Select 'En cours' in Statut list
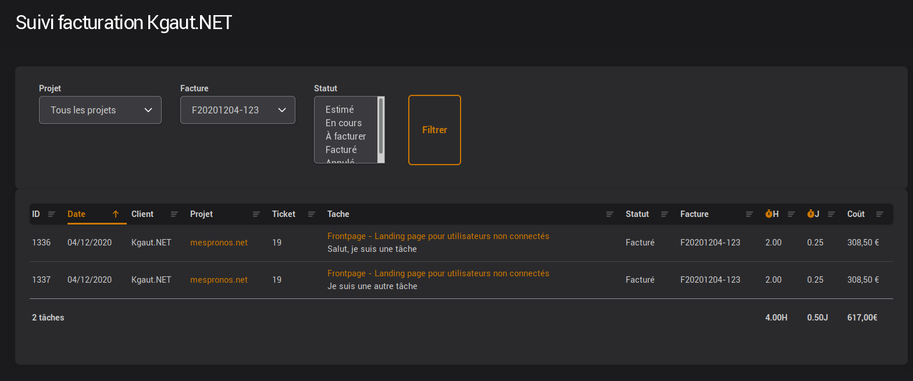Screen dimensions: 913x381 [344, 123]
